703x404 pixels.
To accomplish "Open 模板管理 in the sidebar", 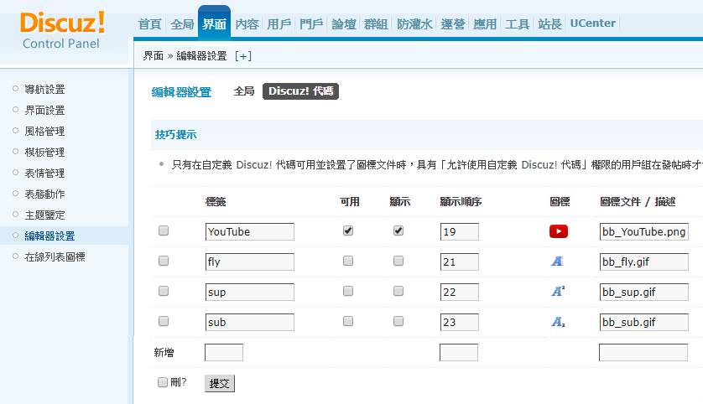I will [x=44, y=153].
